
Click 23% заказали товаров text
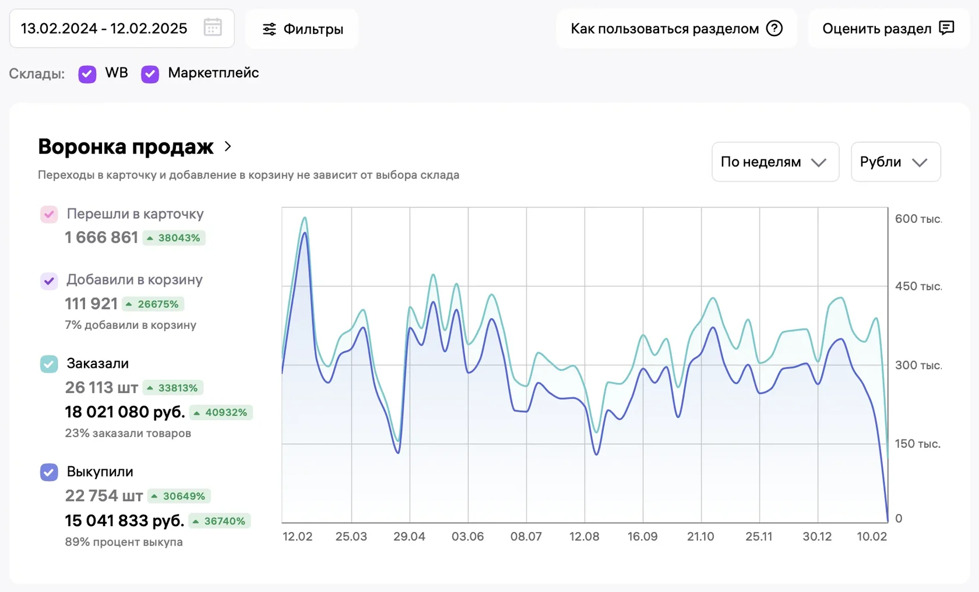[x=128, y=433]
